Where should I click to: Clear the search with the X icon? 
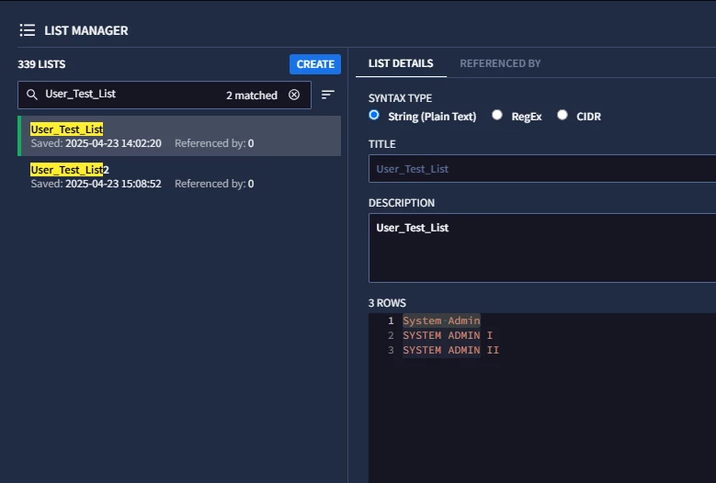(x=294, y=95)
